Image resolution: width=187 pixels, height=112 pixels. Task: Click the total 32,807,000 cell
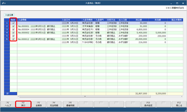139,94
